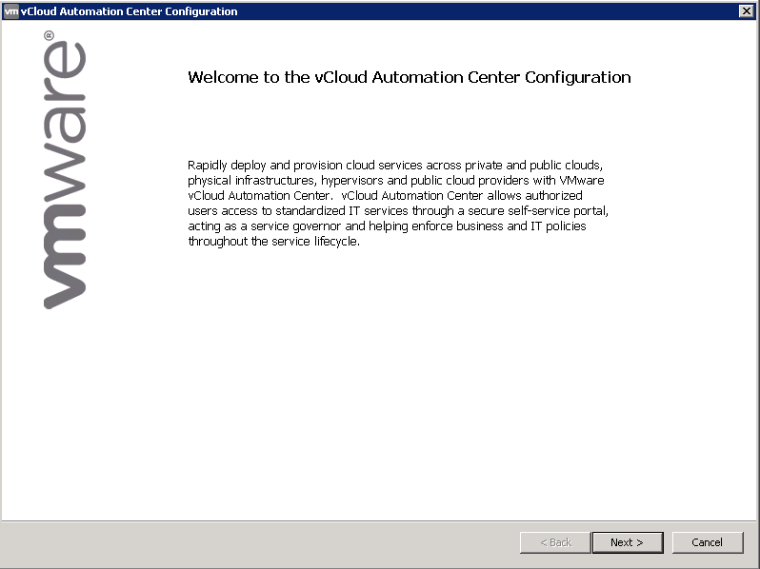
Task: Close the configuration window with X
Action: 746,10
